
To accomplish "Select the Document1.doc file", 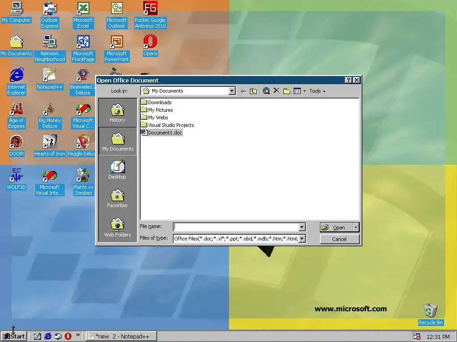I will coord(162,133).
